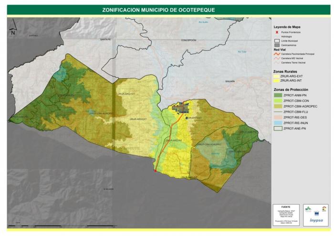
Task: Click the Limite Municipal legend box symbol
Action: click(x=276, y=41)
